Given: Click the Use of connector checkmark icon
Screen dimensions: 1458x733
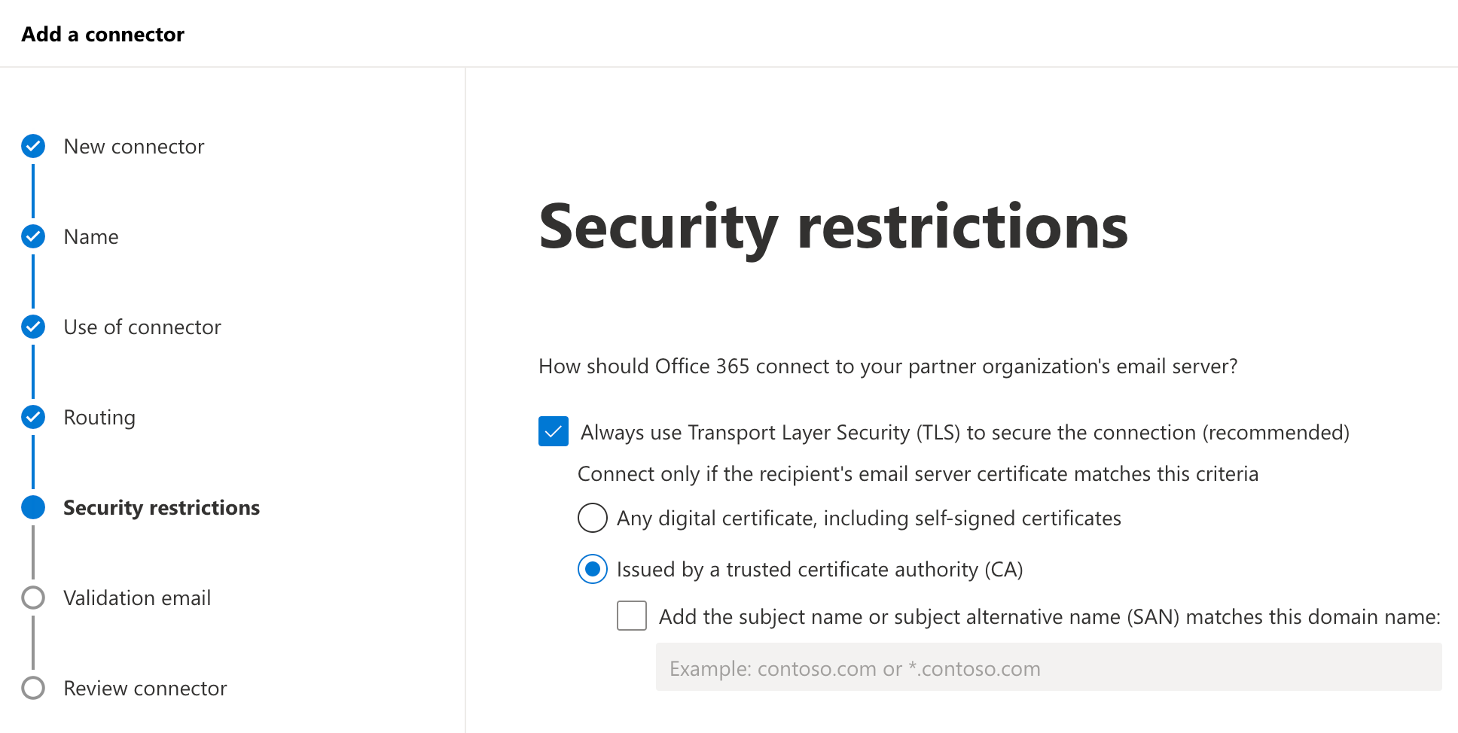Looking at the screenshot, I should tap(33, 327).
